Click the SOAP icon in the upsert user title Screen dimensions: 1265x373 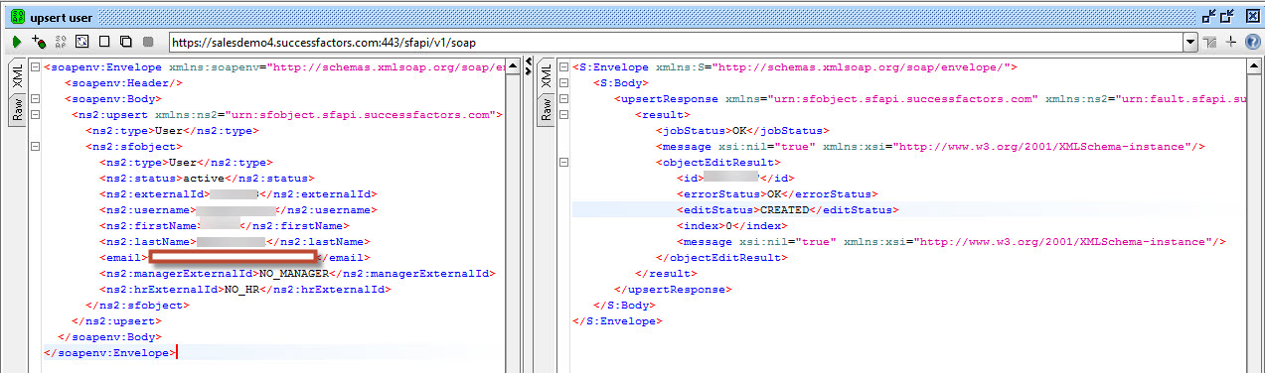(17, 16)
